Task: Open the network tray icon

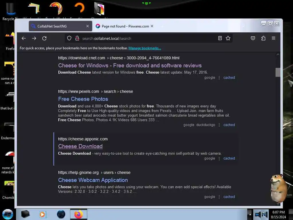Action: tap(257, 215)
